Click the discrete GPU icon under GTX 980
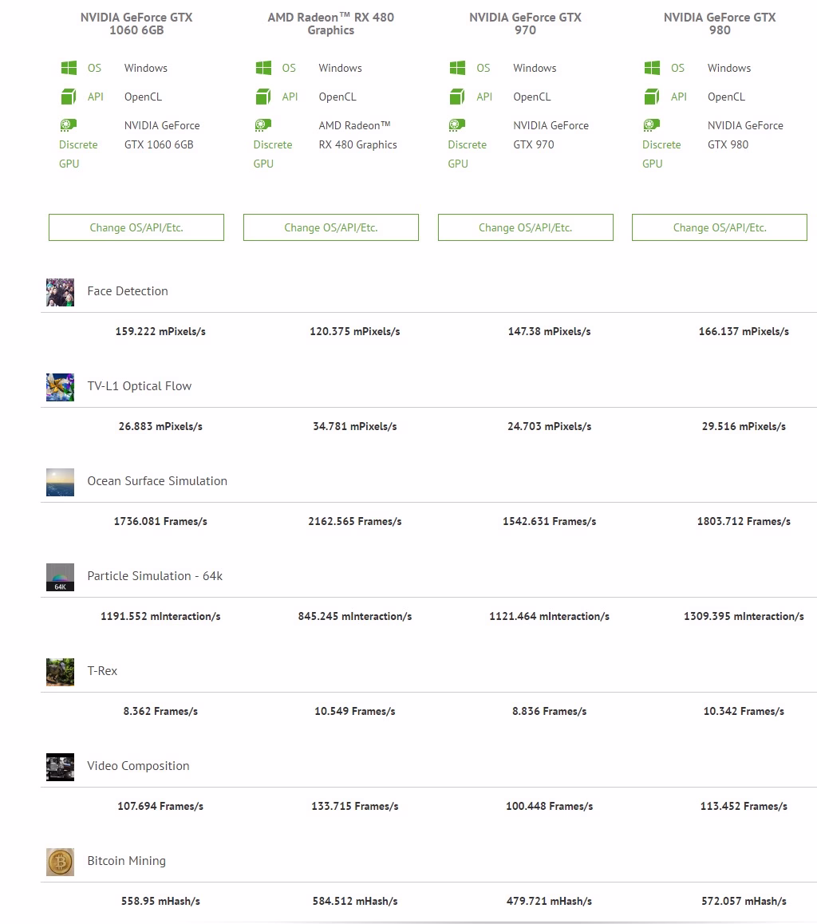Screen dimensions: 817x924 click(x=652, y=125)
